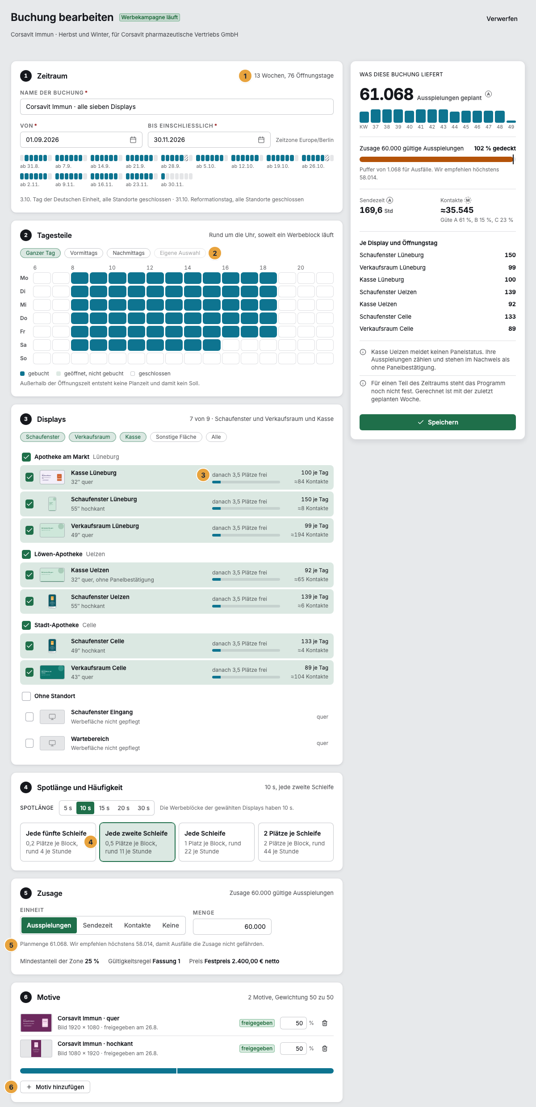Click the KW 37 weekly delivery bar

[x=376, y=116]
